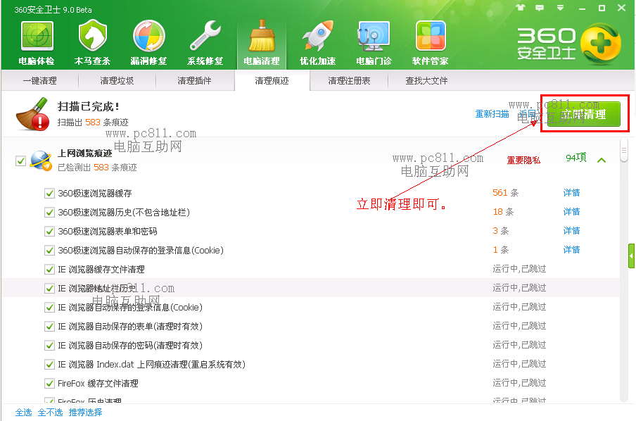Click 94项 item count
This screenshot has height=421, width=636.
point(576,158)
